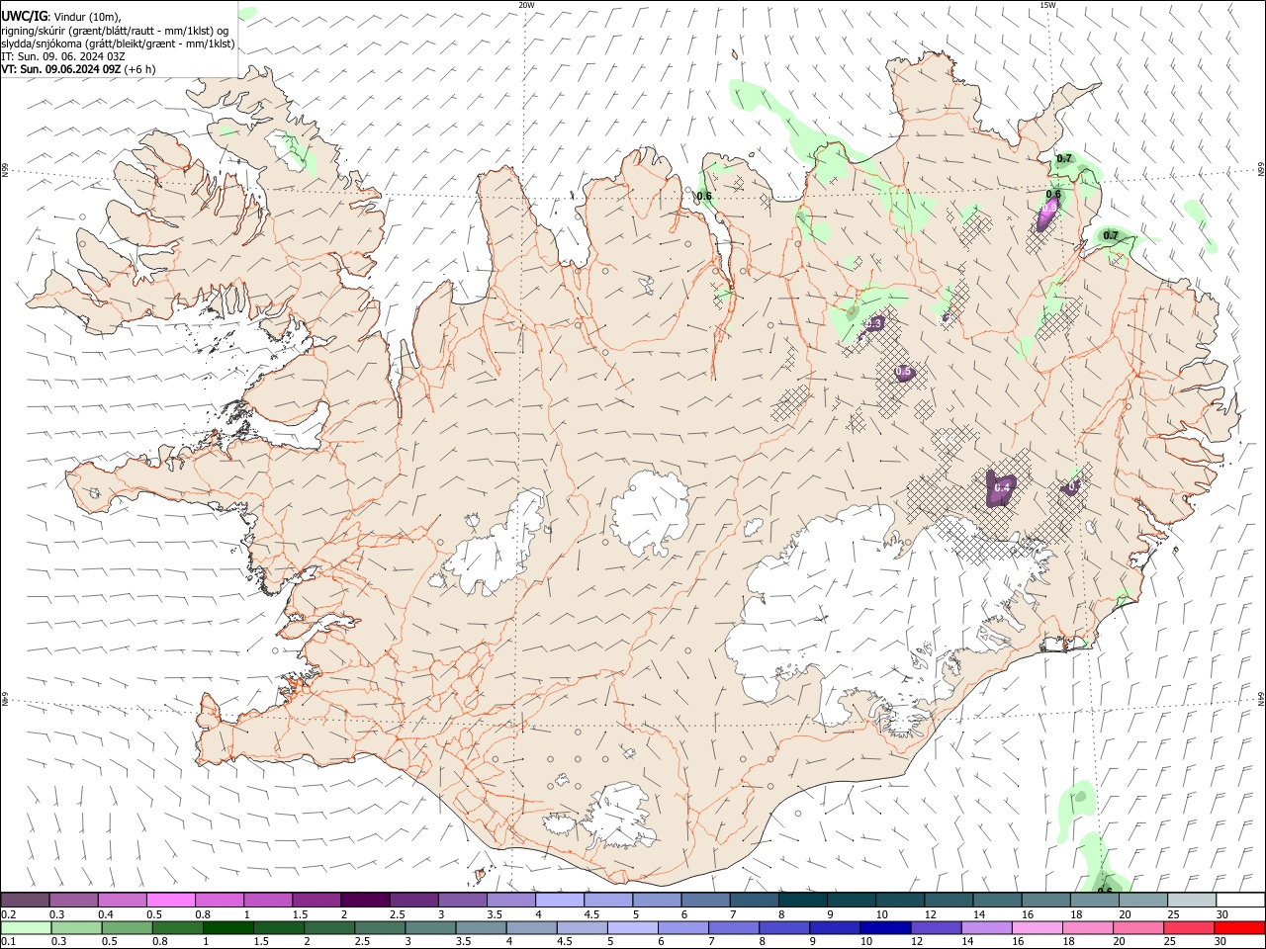Select the light lavender 4 swatch in the upper legend
The image size is (1266, 949).
(x=560, y=900)
